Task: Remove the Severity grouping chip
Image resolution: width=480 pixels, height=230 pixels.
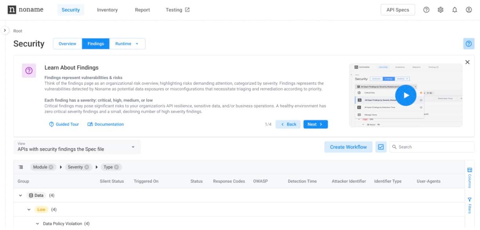Action: 86,167
